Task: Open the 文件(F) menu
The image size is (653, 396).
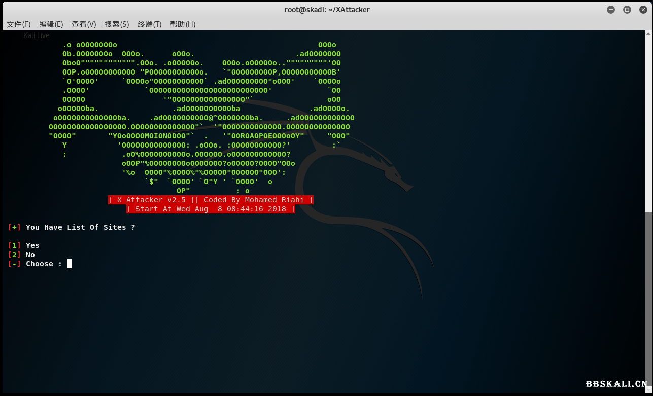Action: point(18,24)
